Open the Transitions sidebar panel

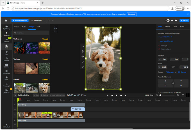[x=6, y=72]
